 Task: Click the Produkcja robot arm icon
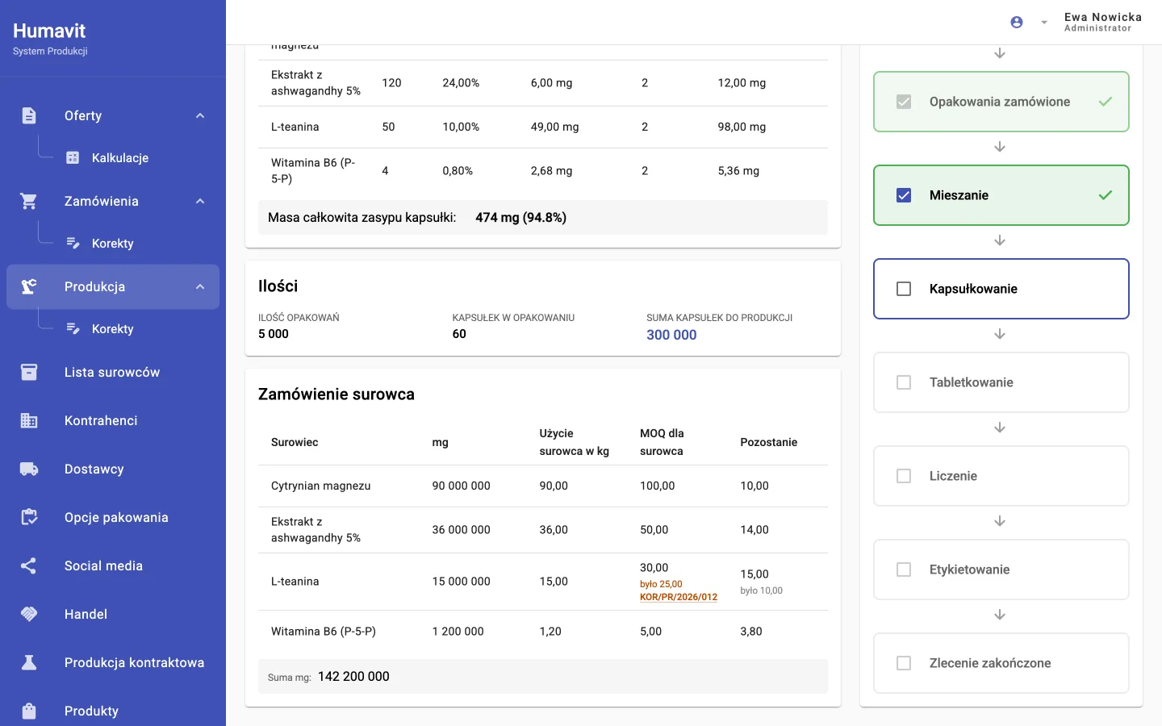29,286
